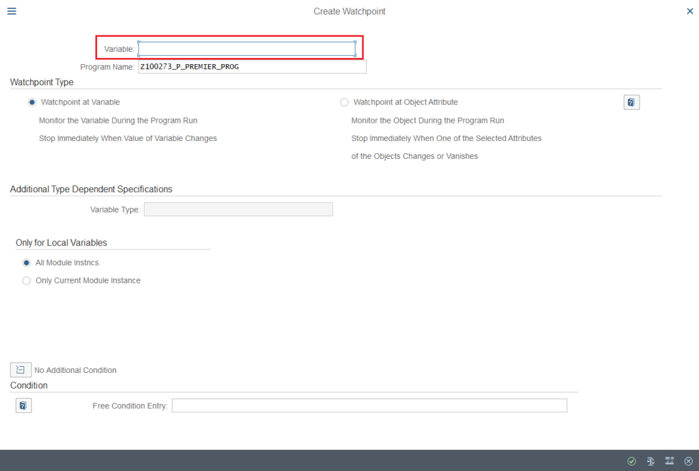Toggle the No Additional Condition button
The width and height of the screenshot is (699, 471).
(20, 370)
